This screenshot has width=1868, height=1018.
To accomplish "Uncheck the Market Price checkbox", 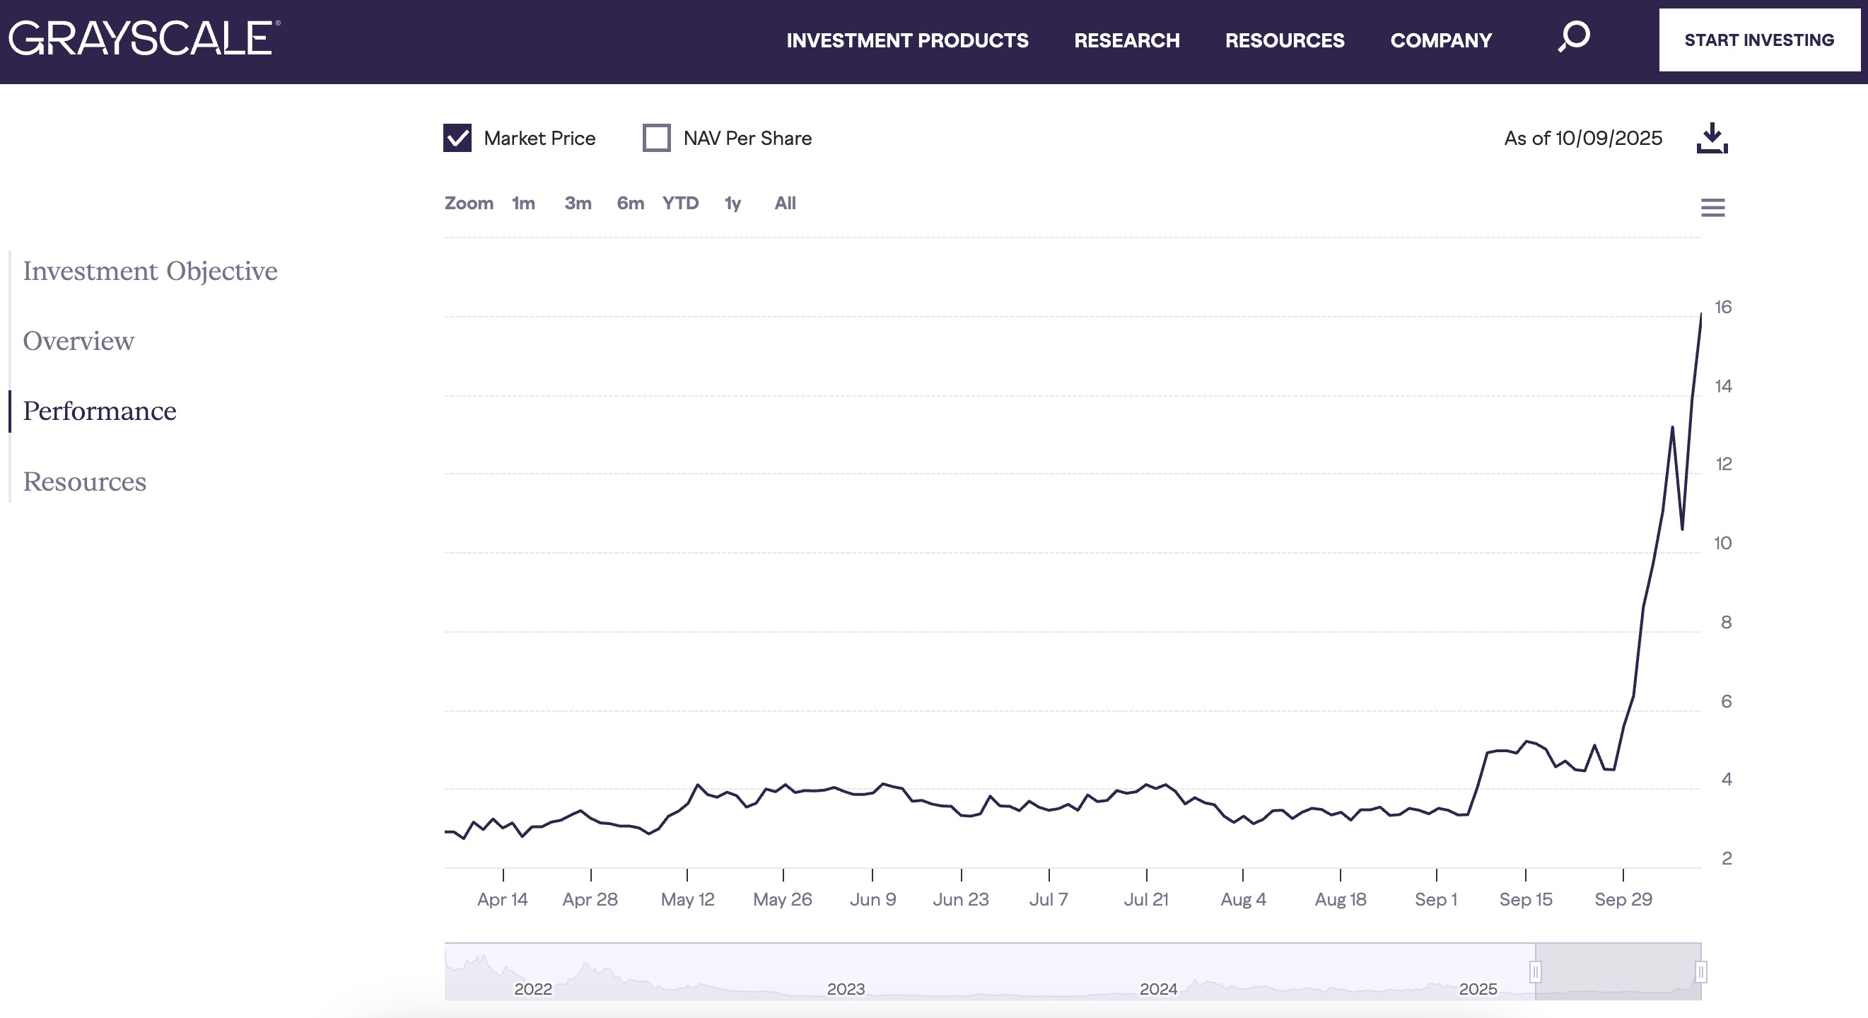I will (x=457, y=138).
